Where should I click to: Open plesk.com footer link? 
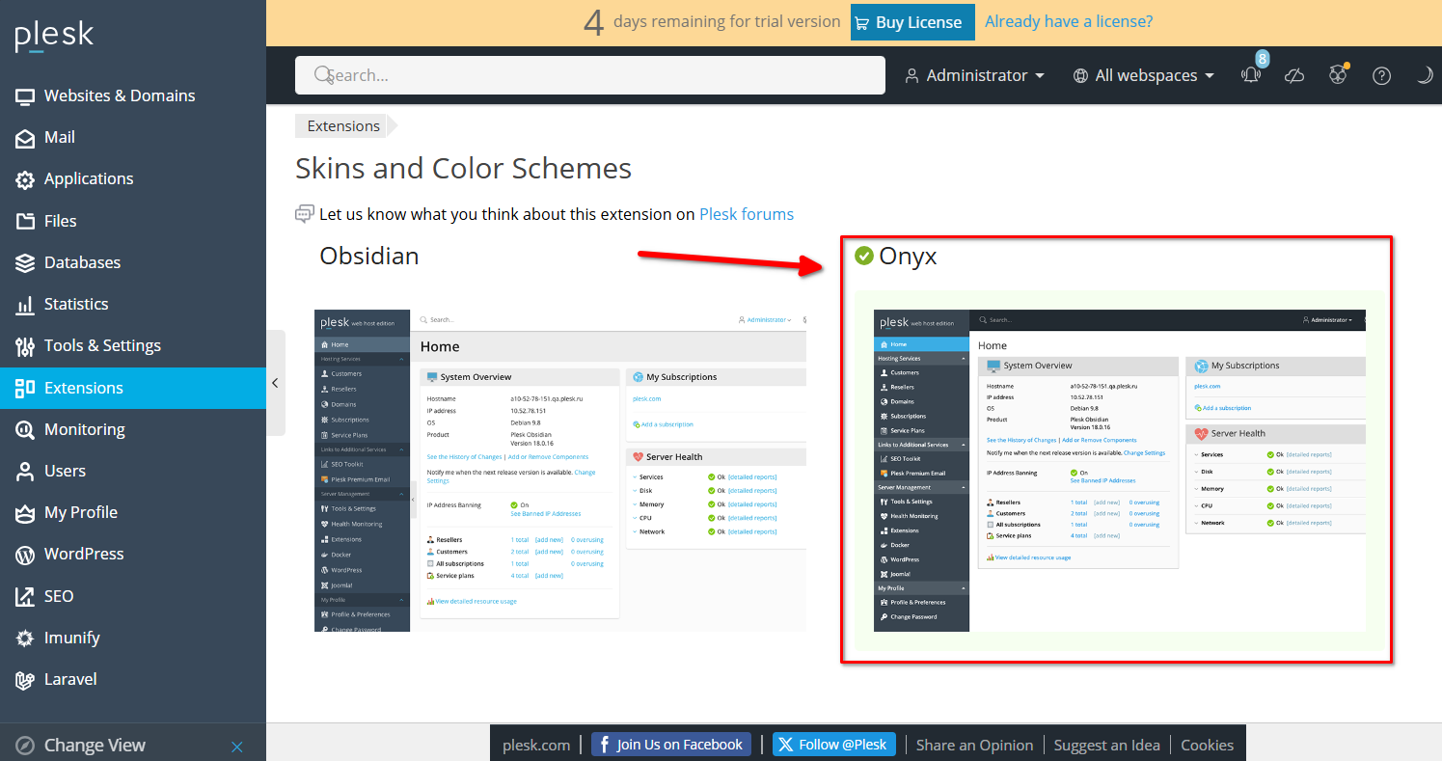point(536,745)
